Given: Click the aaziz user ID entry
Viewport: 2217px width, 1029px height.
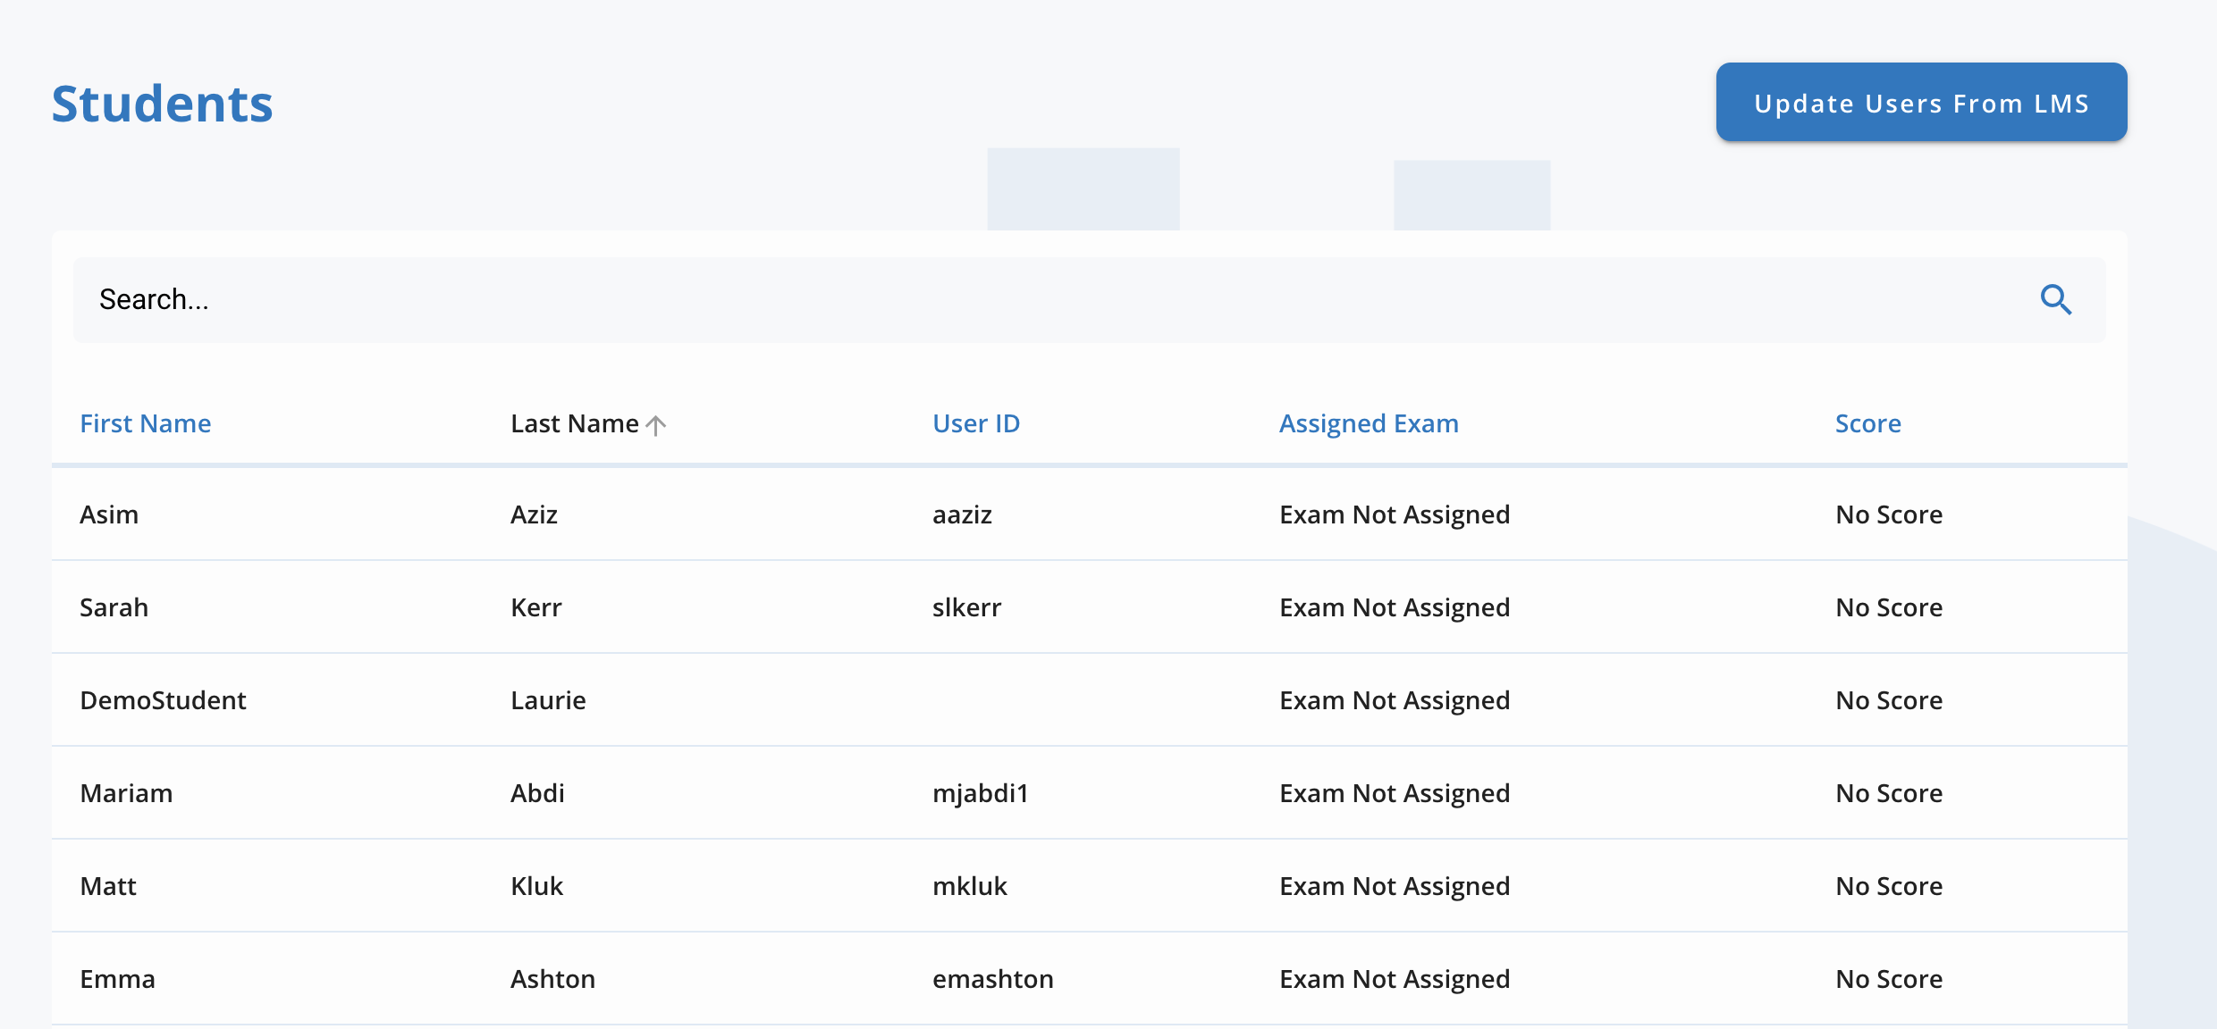Looking at the screenshot, I should click(962, 514).
